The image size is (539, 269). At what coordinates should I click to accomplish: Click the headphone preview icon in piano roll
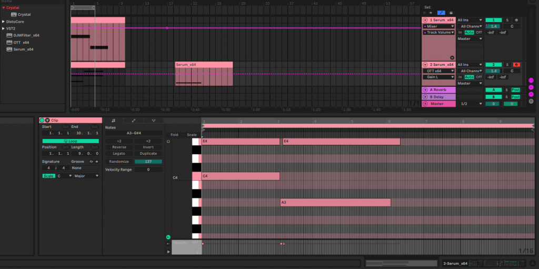click(168, 142)
